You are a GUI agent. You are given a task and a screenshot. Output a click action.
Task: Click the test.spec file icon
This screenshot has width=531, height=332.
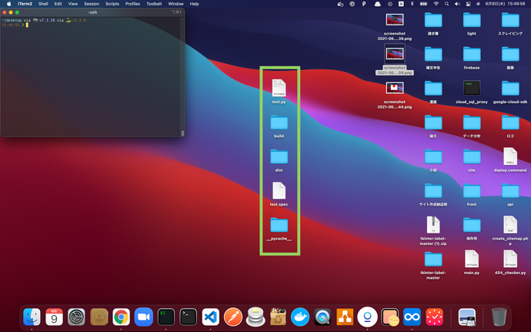(x=279, y=190)
